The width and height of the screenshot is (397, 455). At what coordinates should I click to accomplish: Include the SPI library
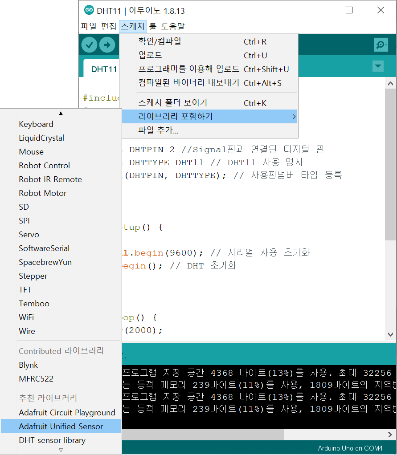pyautogui.click(x=61, y=220)
